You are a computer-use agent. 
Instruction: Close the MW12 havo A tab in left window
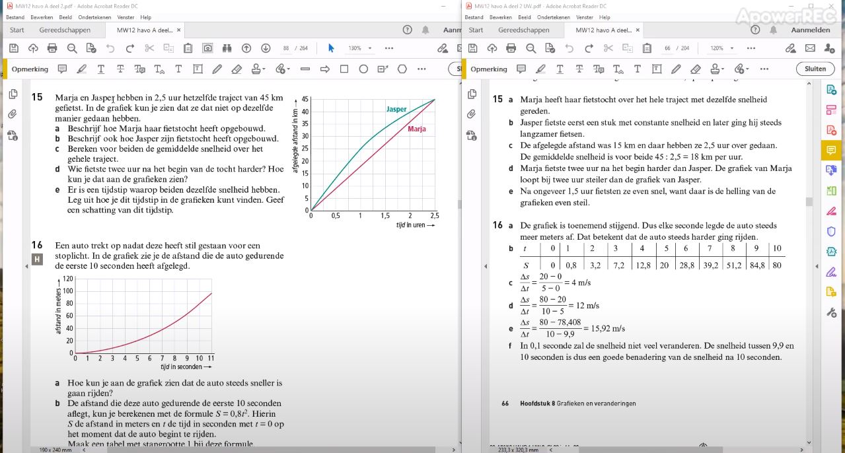pyautogui.click(x=178, y=30)
